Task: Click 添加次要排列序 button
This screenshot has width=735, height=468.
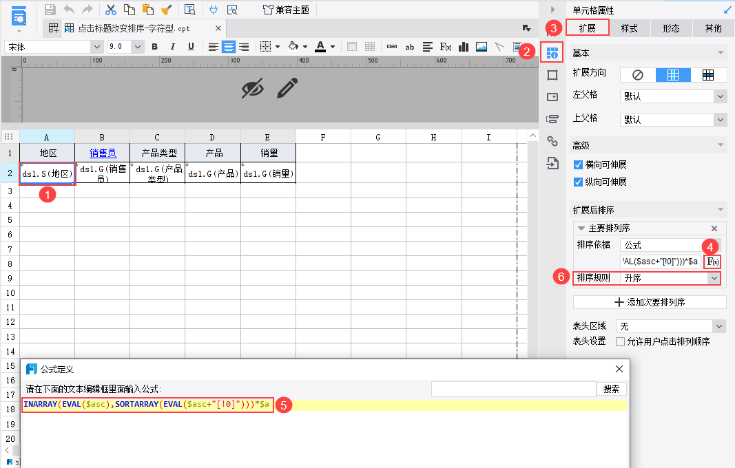Action: click(x=650, y=302)
